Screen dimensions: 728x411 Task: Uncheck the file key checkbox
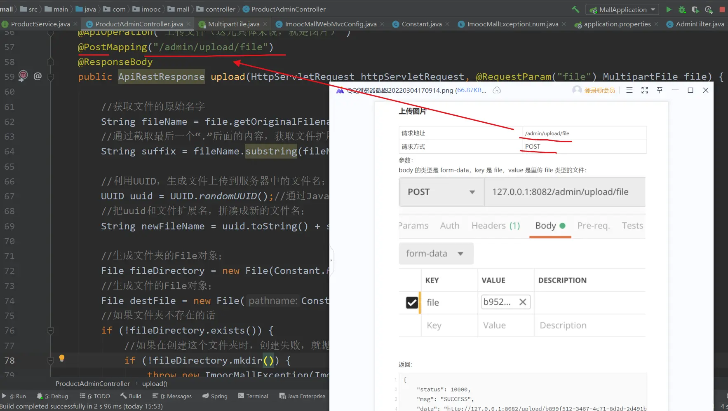(x=412, y=303)
